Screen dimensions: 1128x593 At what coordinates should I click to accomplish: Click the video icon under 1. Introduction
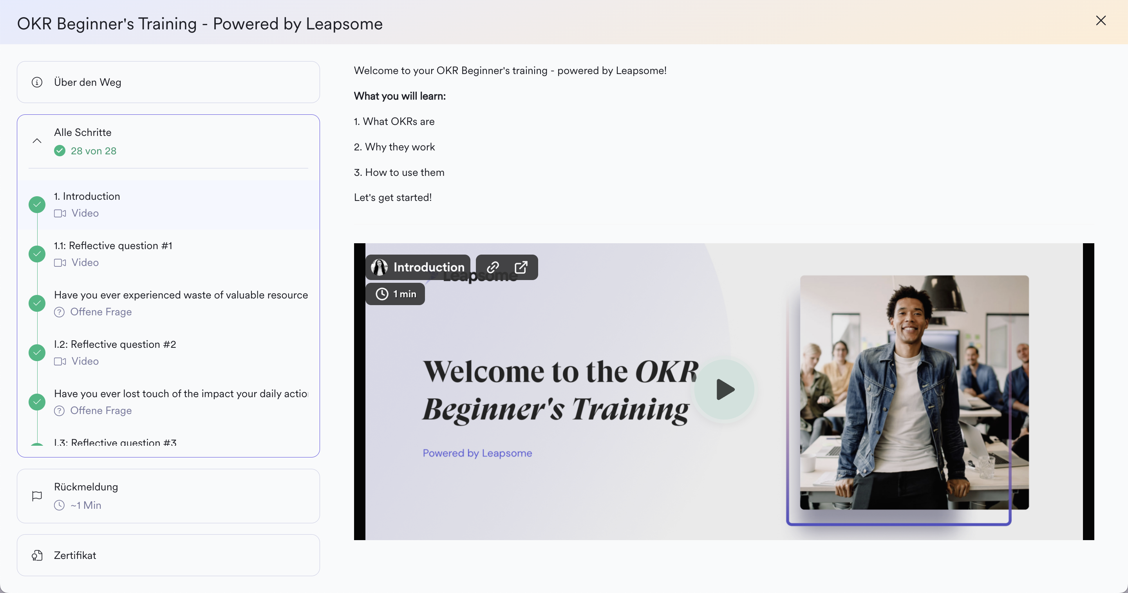[60, 213]
